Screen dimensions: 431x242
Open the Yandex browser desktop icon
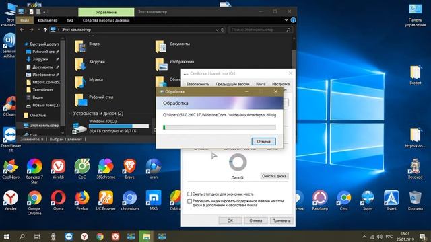pos(11,200)
